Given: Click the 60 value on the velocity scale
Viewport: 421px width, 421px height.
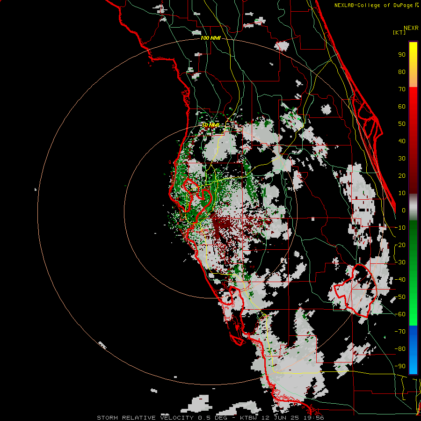Looking at the screenshot, I should [x=402, y=106].
